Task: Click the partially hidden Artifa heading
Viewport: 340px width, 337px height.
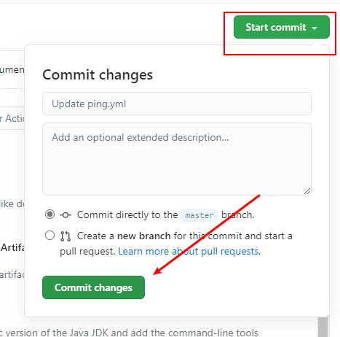Action: (x=12, y=248)
